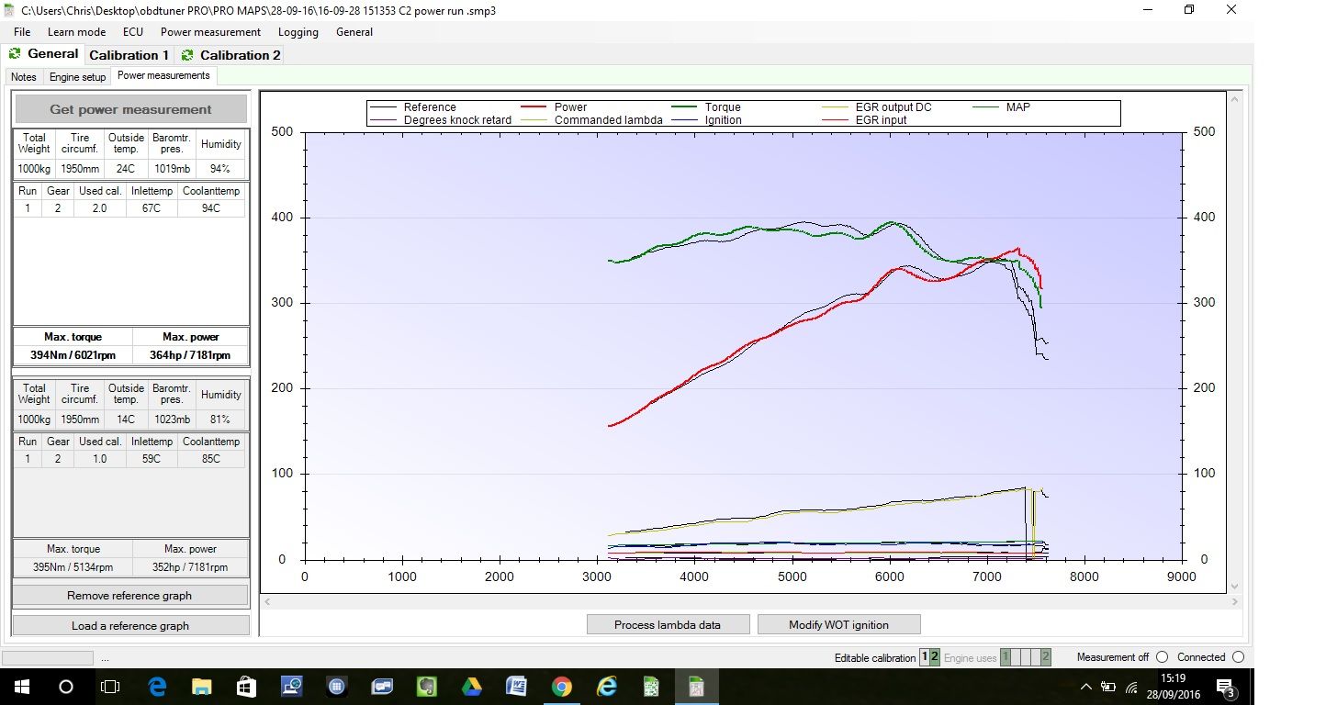The image size is (1326, 705).
Task: Click the Ignition legend entry
Action: (x=707, y=120)
